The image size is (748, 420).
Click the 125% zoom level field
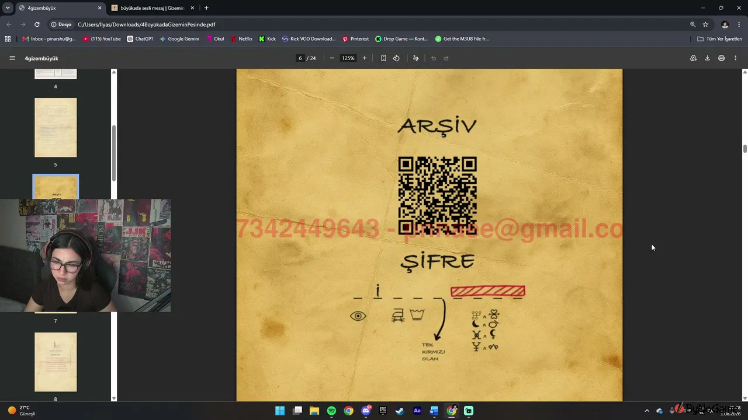pos(348,58)
